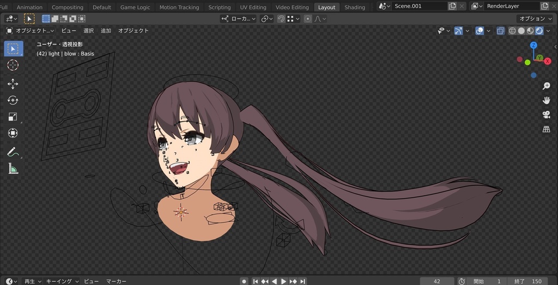This screenshot has width=558, height=285.
Task: Click the New Scene copy icon
Action: pyautogui.click(x=452, y=6)
